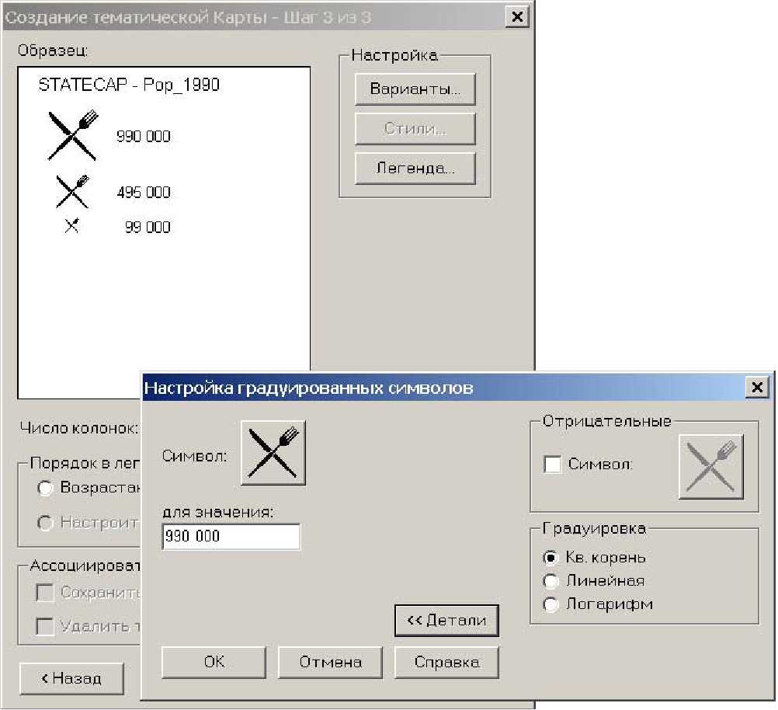Select the 495 000 legend sample symbol
778x710 pixels.
pos(74,191)
